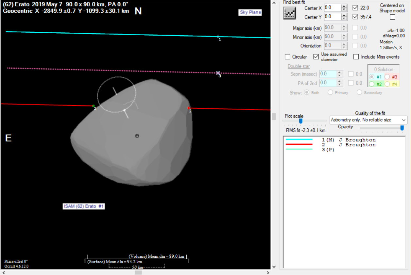The image size is (411, 275).
Task: Click the Center X input field
Action: (333, 8)
